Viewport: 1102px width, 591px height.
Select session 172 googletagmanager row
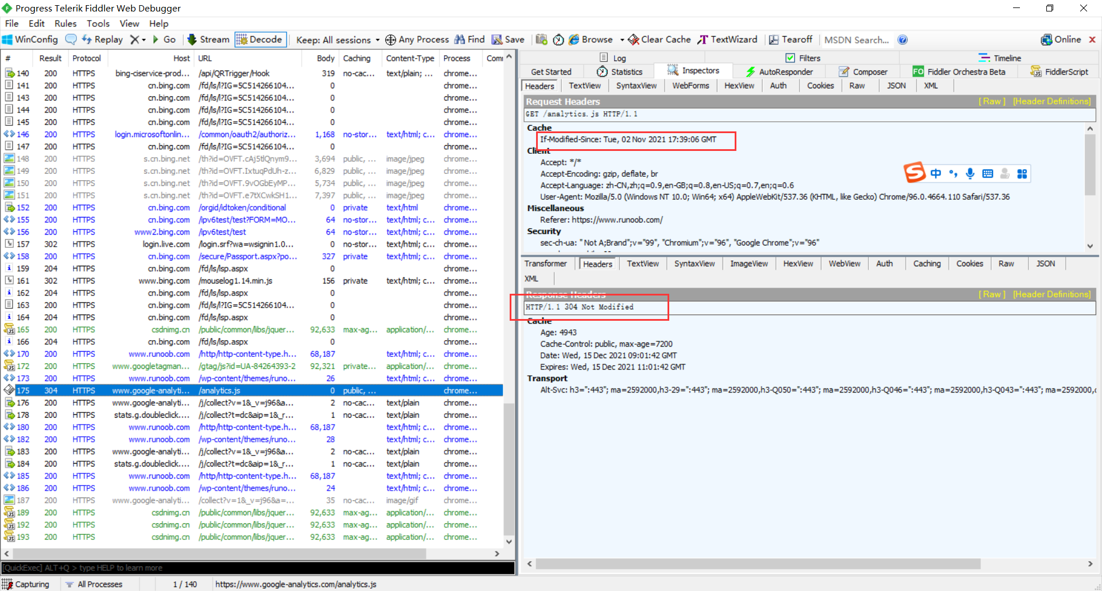click(x=253, y=366)
